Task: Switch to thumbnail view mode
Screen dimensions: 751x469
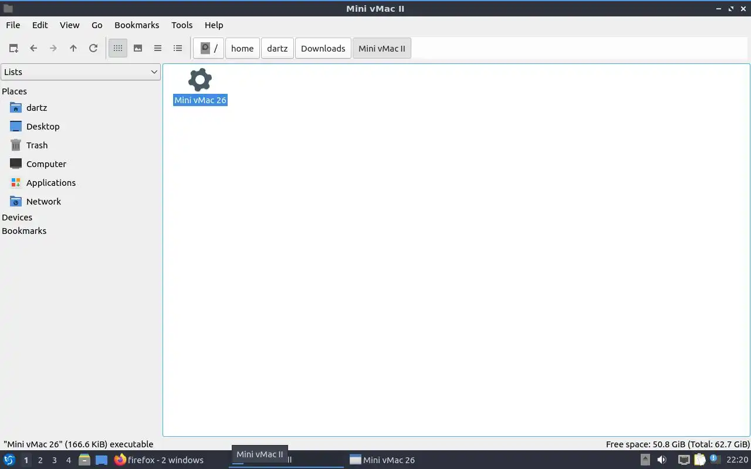Action: pyautogui.click(x=138, y=48)
